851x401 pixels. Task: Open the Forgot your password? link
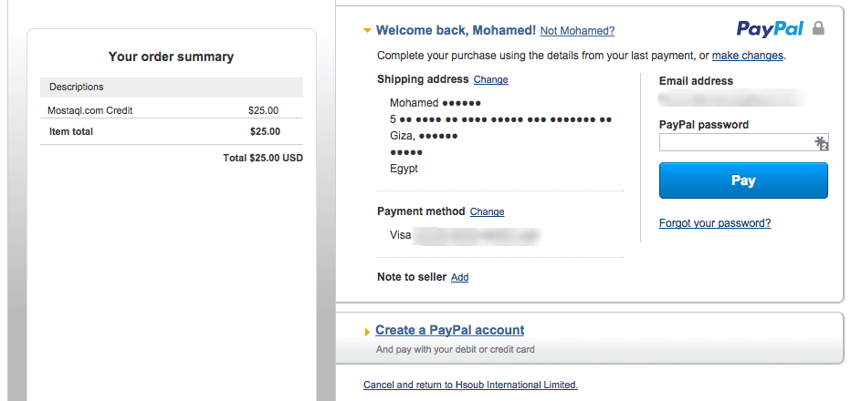pyautogui.click(x=715, y=223)
